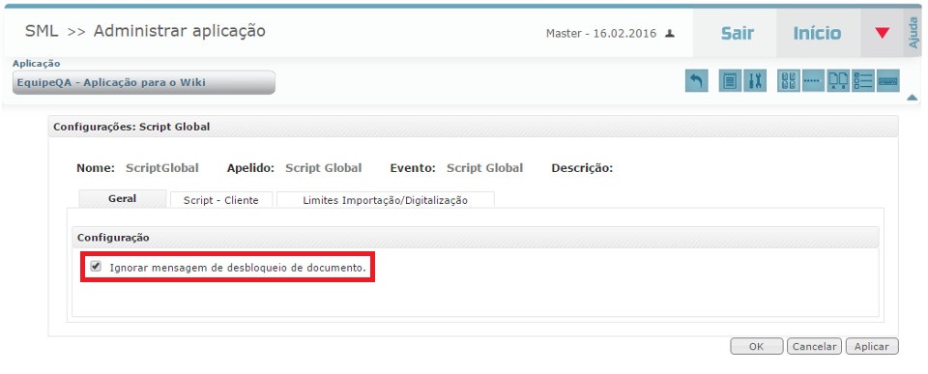Go to Início home
928x374 pixels.
(818, 34)
